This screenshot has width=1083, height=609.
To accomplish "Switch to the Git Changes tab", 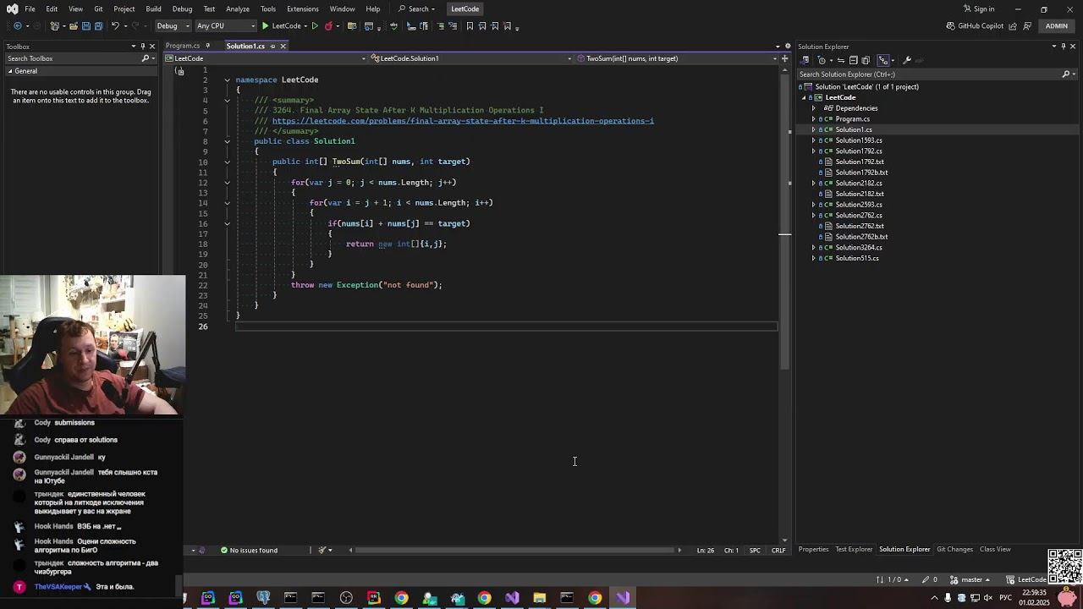I will click(x=954, y=550).
